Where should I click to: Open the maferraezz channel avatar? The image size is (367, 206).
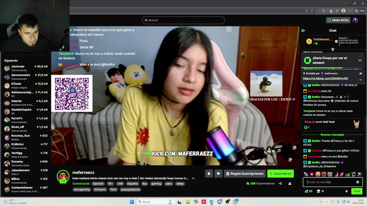pyautogui.click(x=63, y=177)
